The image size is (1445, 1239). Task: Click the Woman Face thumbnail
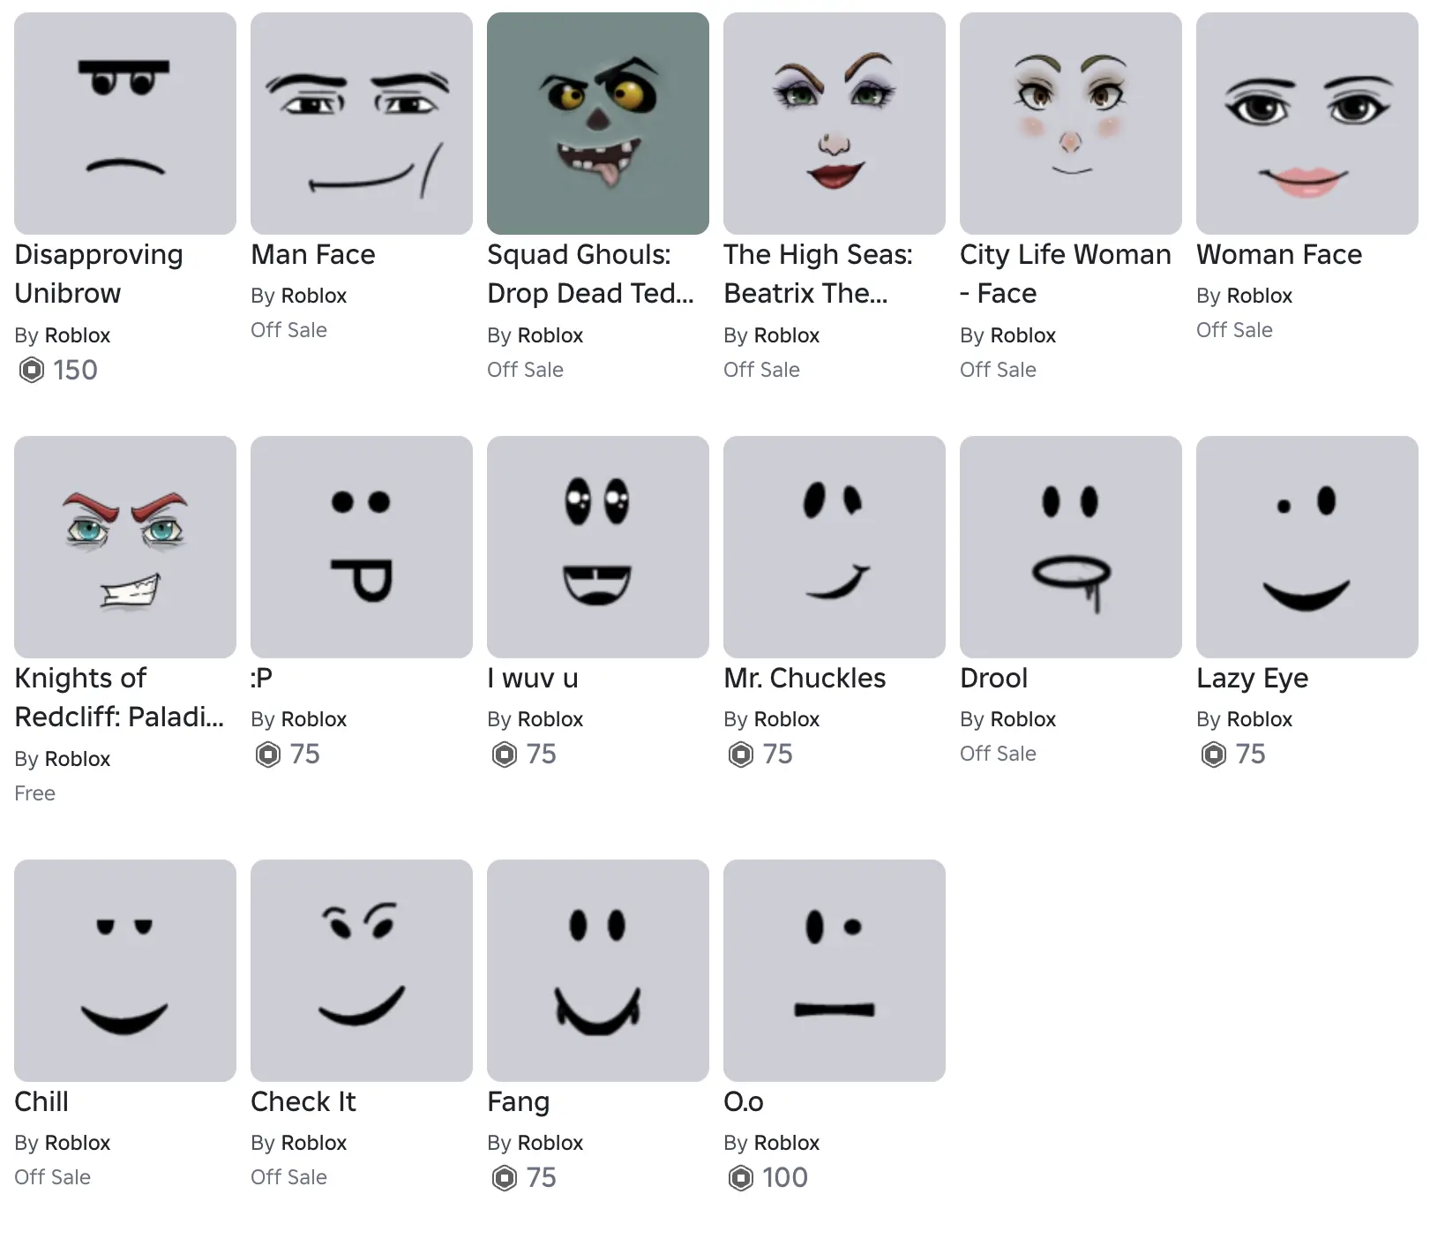point(1307,124)
